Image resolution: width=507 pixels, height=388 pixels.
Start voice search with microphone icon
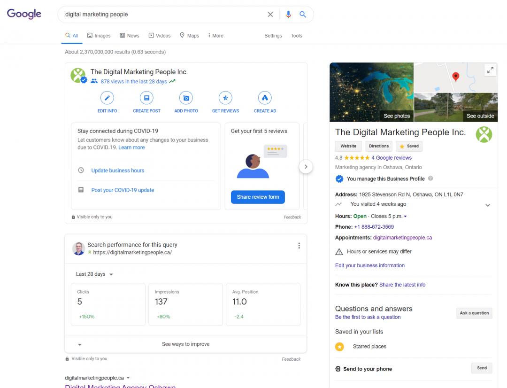tap(288, 14)
